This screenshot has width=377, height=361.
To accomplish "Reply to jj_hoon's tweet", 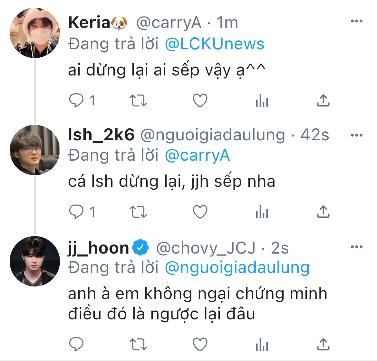I will click(77, 344).
